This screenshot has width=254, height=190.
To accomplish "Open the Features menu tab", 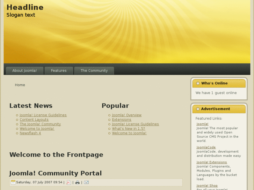I will point(59,71).
